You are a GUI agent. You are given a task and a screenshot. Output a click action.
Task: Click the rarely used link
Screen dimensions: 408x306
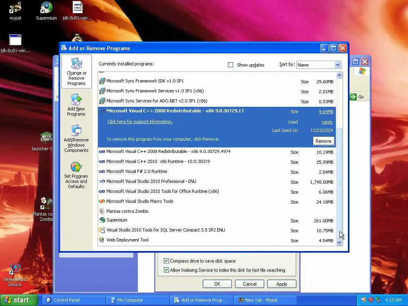[x=327, y=122]
